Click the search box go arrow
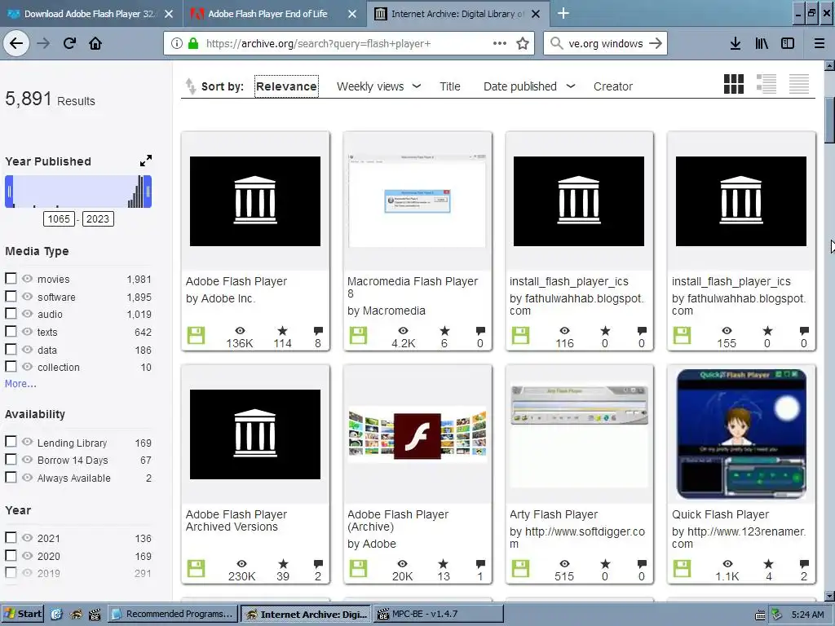The width and height of the screenshot is (835, 626). pos(656,44)
